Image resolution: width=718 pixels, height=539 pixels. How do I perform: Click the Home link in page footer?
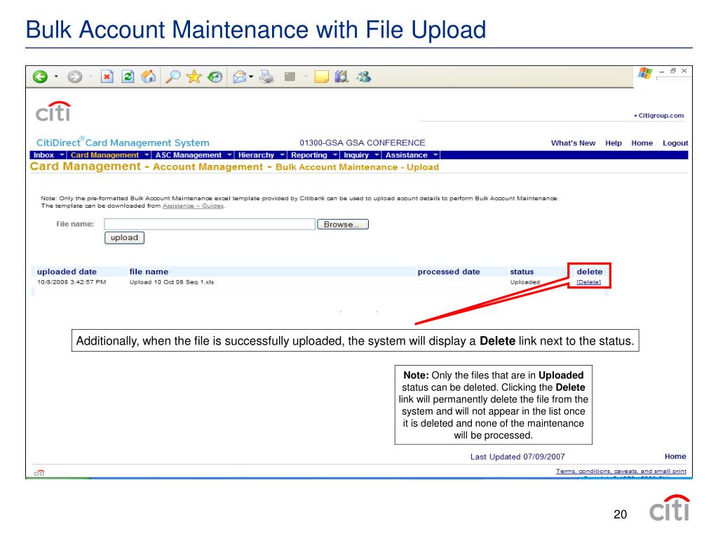coord(675,456)
